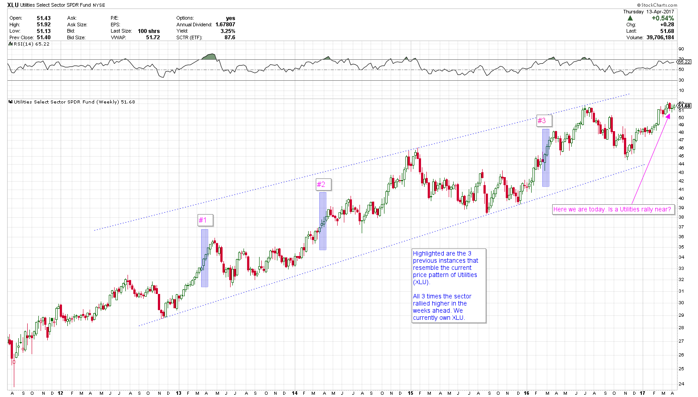Click the 'P/E:' field label
698x397 pixels.
[x=115, y=18]
